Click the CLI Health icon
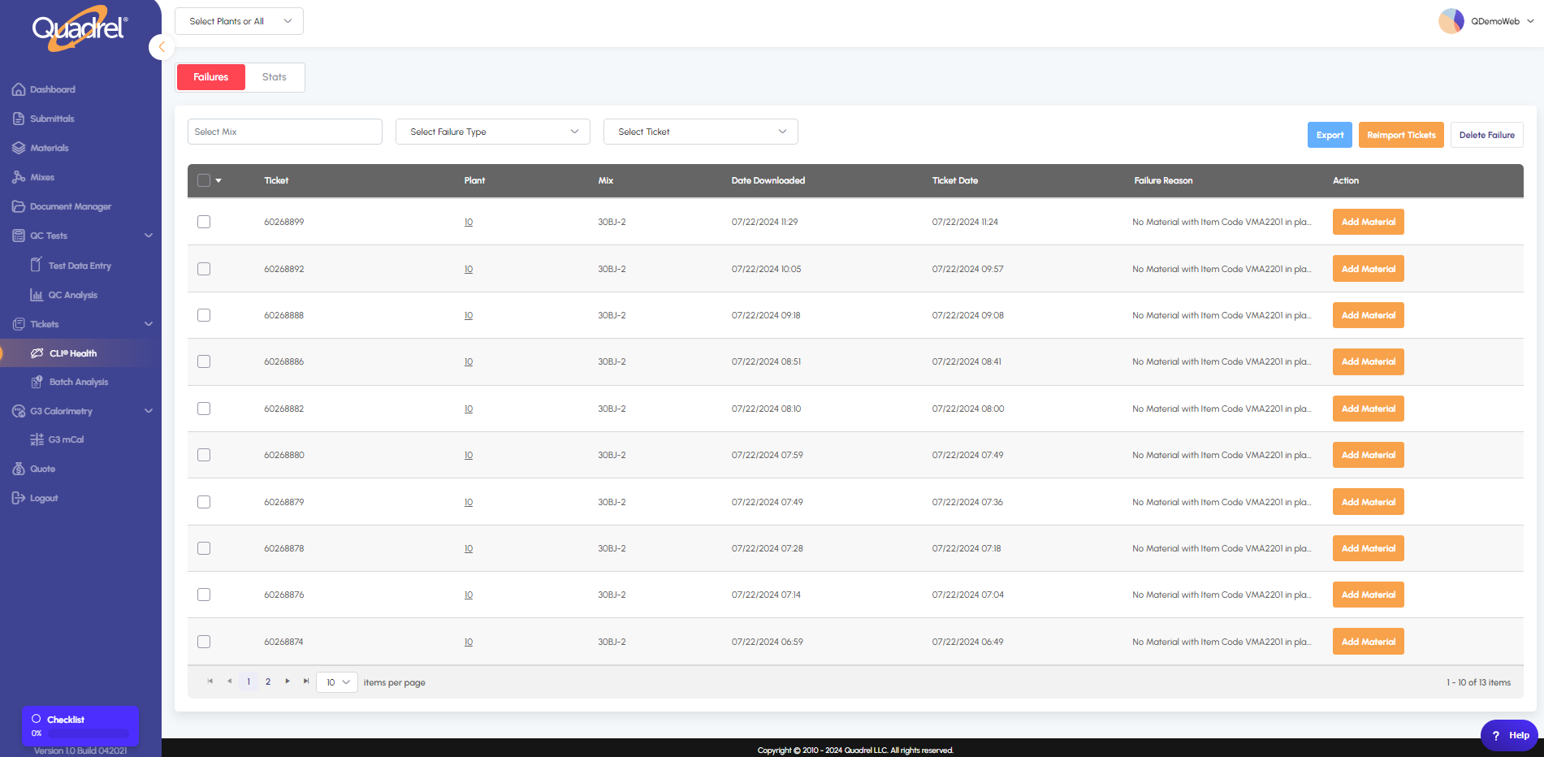Viewport: 1544px width, 757px height. [37, 353]
